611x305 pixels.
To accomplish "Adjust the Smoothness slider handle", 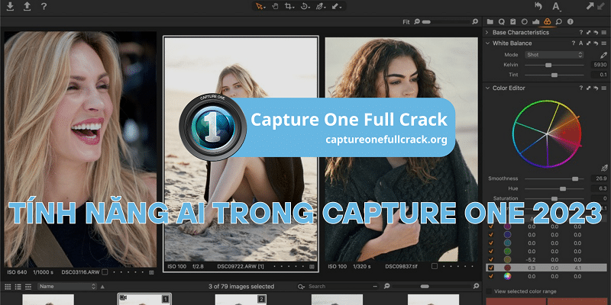I will (x=575, y=178).
